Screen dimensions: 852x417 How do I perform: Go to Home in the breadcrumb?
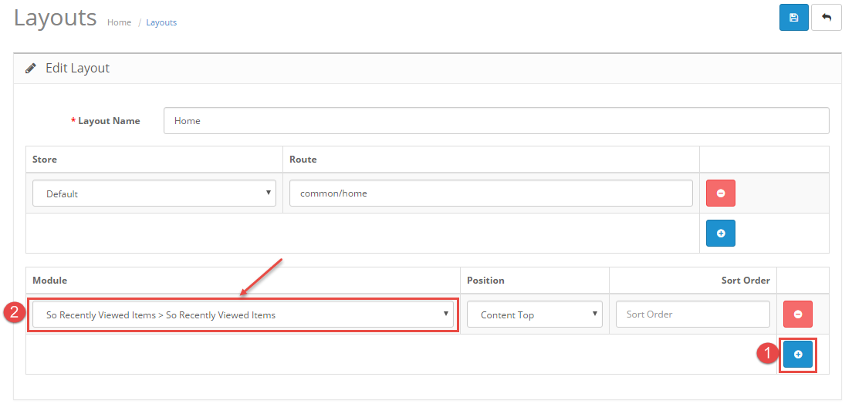click(119, 23)
